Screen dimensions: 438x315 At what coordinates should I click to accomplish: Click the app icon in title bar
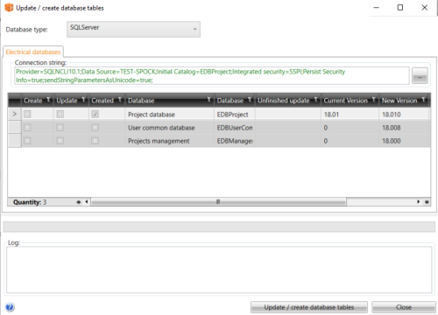(x=9, y=8)
